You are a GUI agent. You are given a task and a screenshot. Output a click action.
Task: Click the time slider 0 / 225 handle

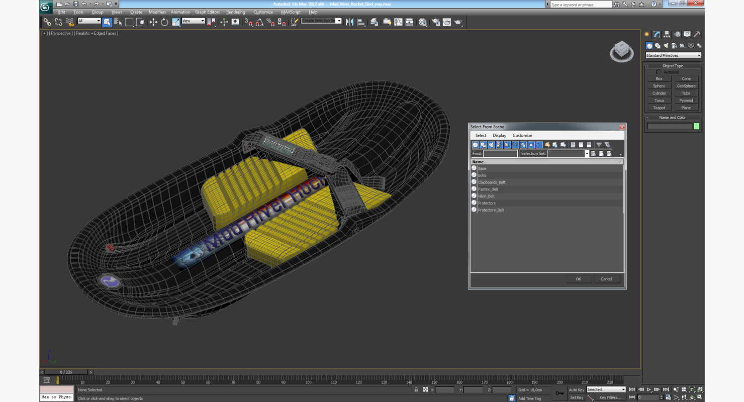click(66, 372)
